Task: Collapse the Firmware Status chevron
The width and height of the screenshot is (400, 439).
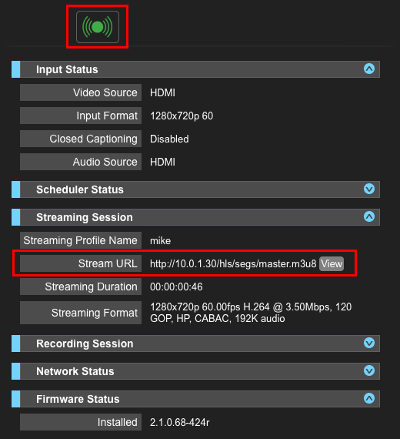Action: [x=369, y=398]
